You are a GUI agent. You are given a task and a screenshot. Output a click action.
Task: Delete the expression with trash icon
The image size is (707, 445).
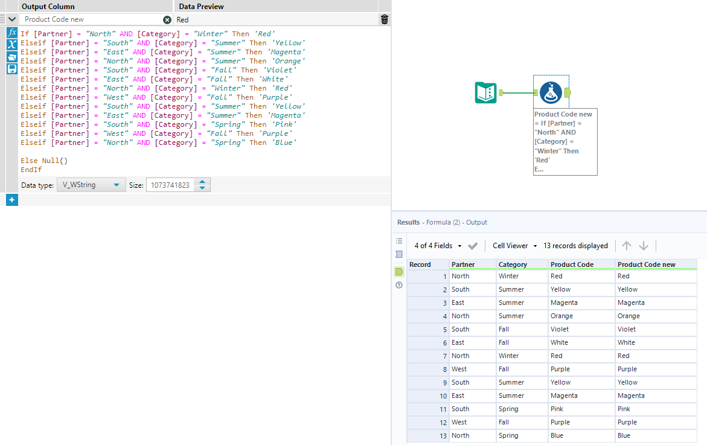[385, 20]
